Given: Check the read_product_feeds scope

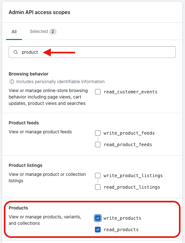Looking at the screenshot, I should [98, 145].
